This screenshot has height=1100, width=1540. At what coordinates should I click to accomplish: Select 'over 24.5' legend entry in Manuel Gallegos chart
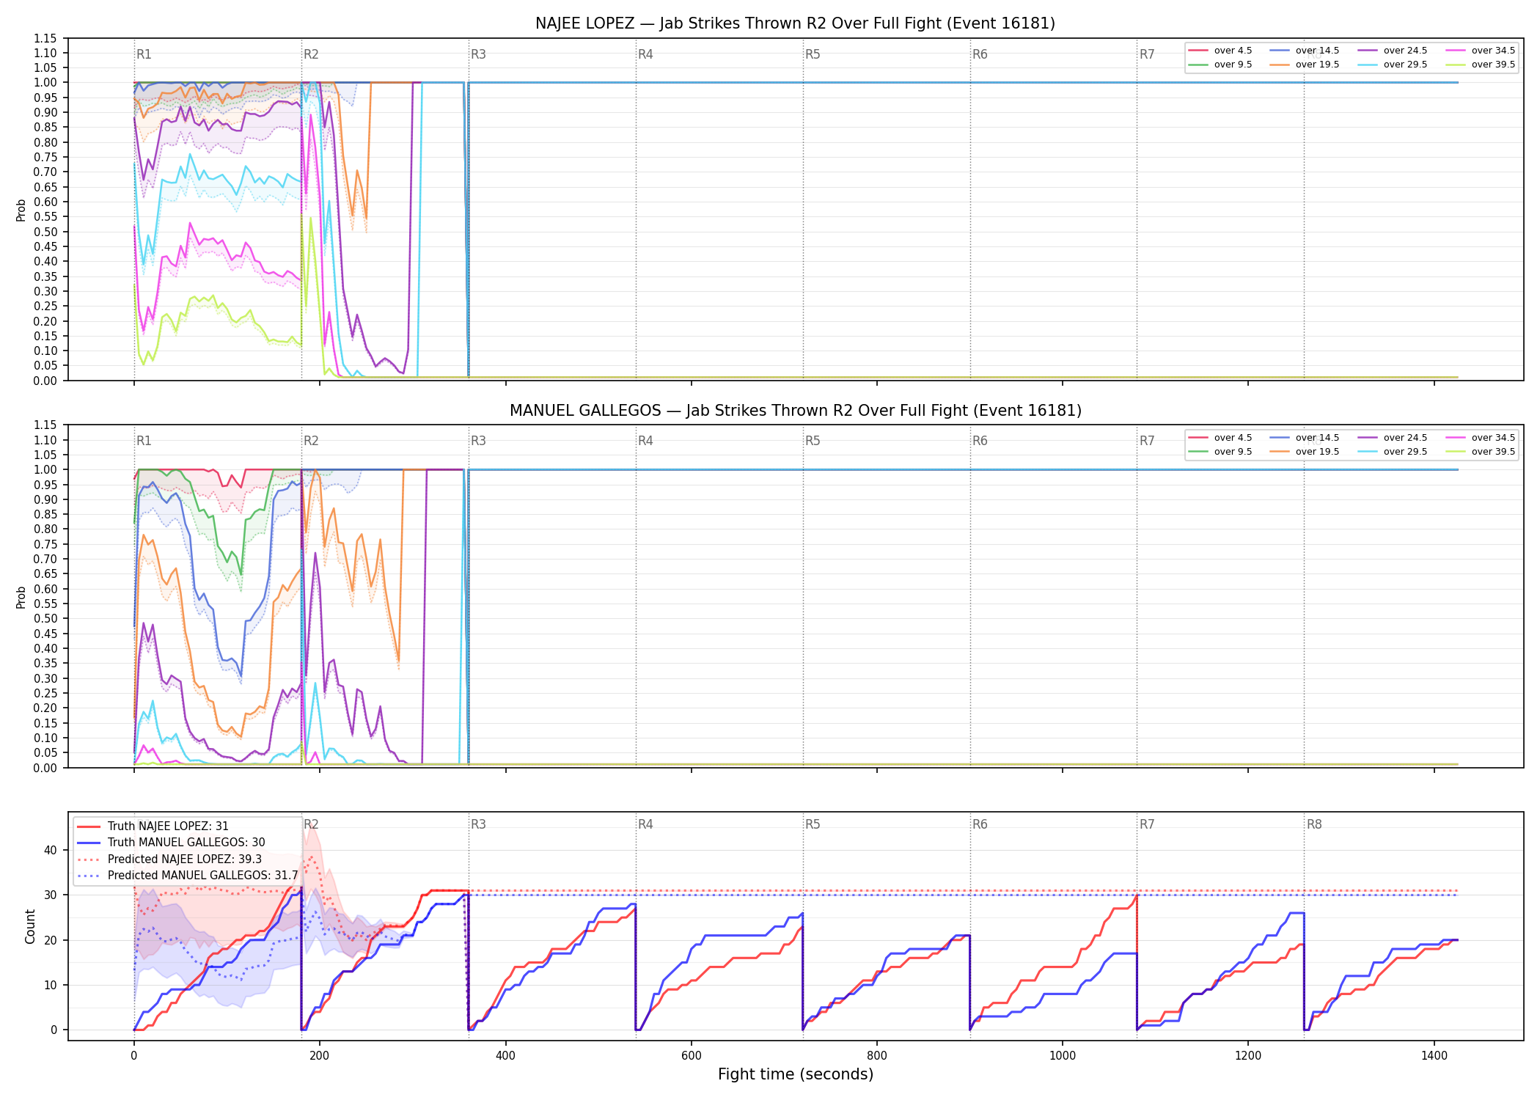tap(1392, 438)
